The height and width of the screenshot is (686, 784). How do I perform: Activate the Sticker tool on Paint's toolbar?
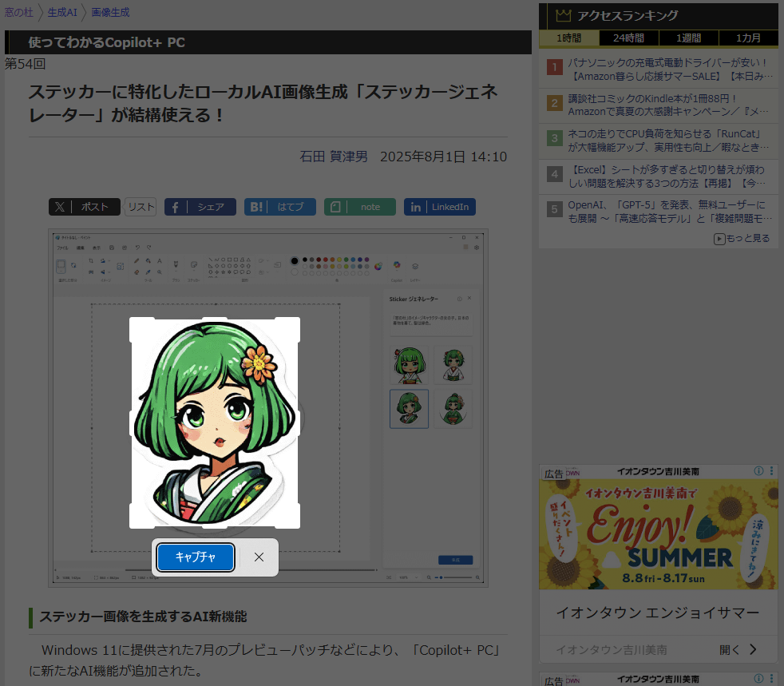click(193, 263)
